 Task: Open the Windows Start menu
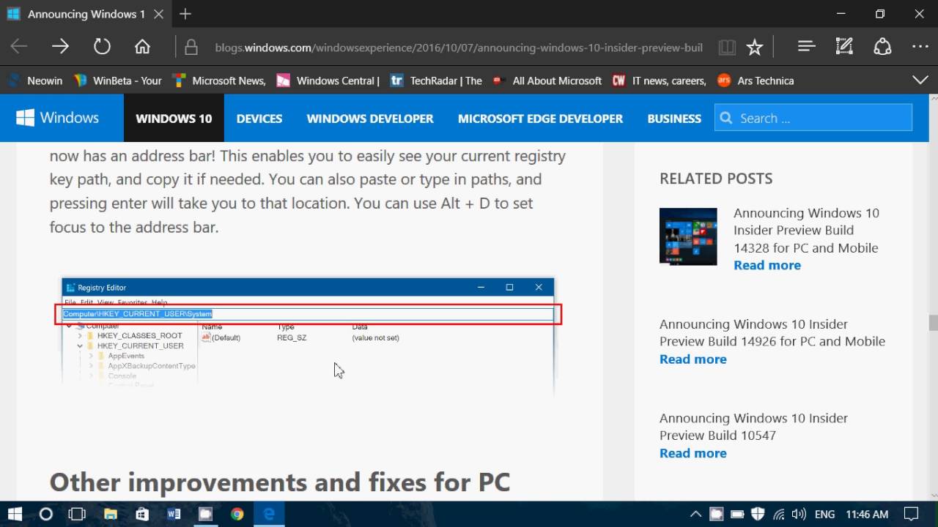(x=14, y=514)
